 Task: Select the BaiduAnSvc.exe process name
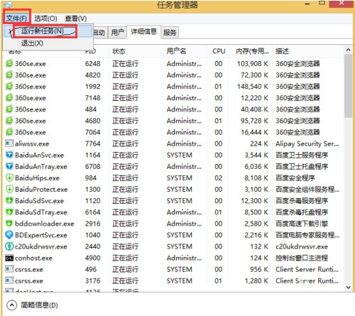click(39, 155)
